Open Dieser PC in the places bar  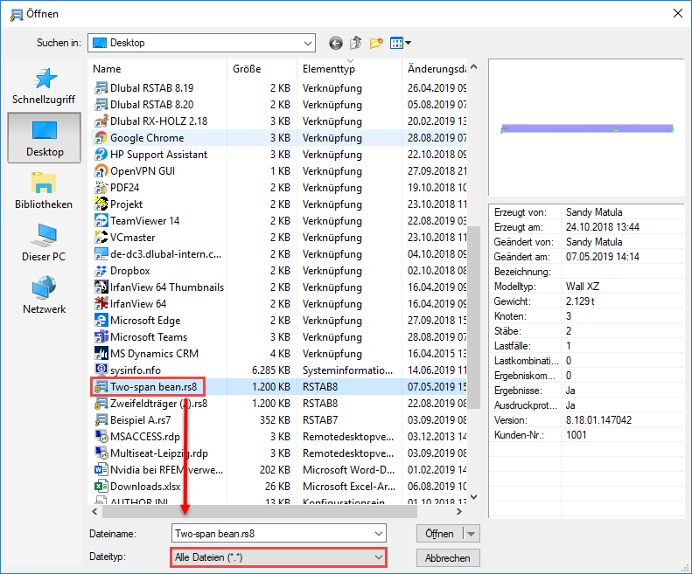[44, 243]
